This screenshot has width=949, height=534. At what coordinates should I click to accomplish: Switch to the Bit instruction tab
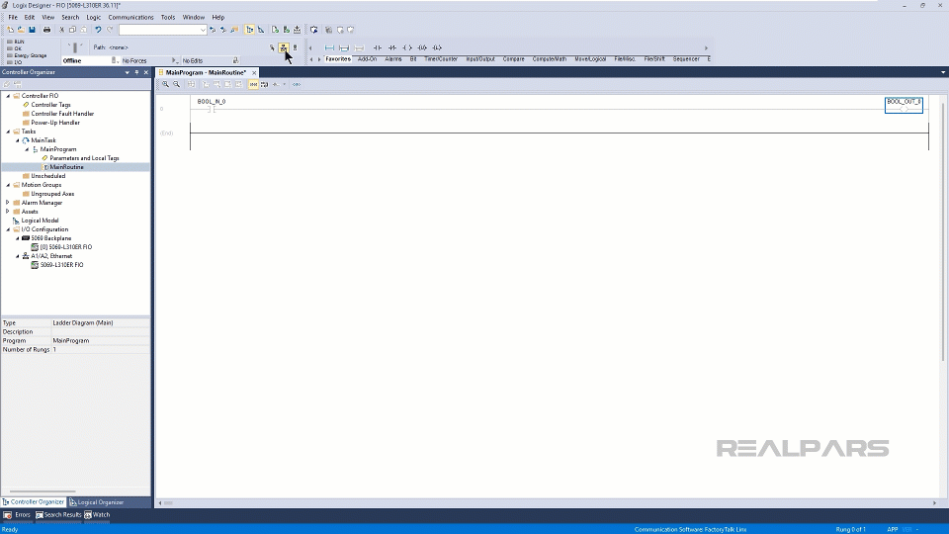click(413, 59)
